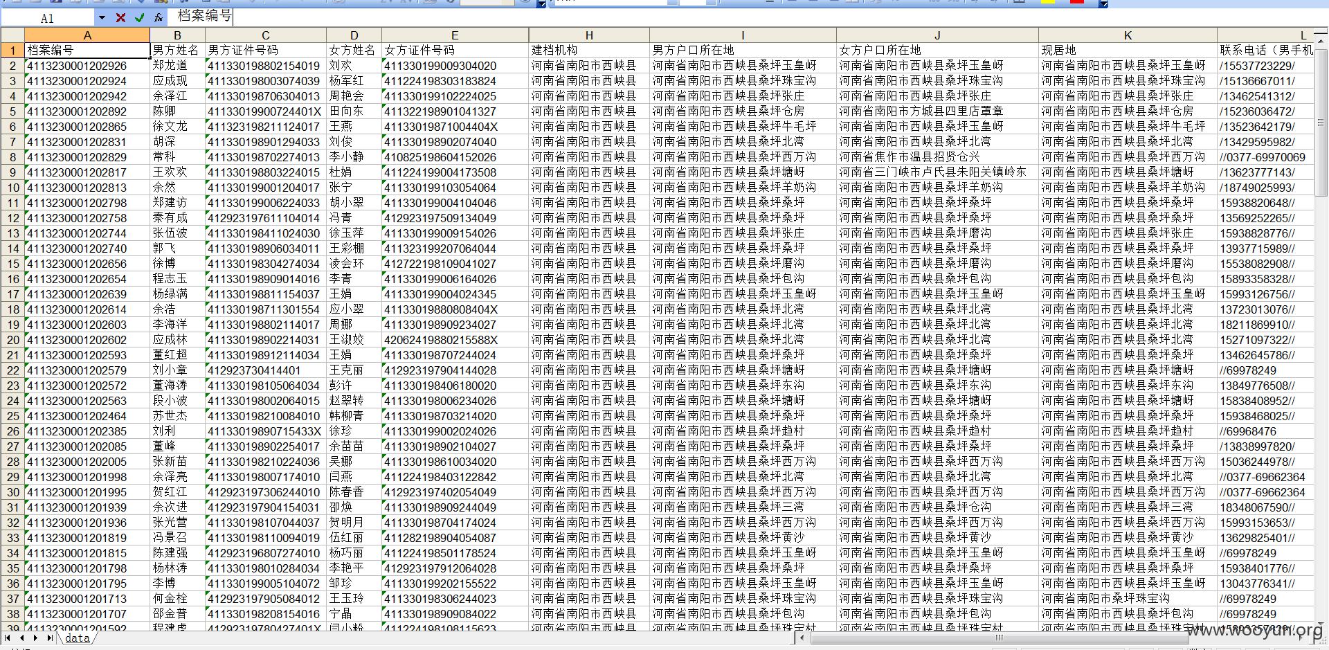
Task: Select column K header
Action: click(x=1128, y=35)
